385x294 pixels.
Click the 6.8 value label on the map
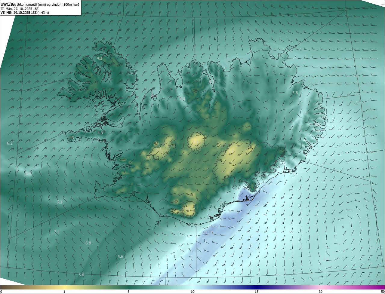tap(88, 243)
